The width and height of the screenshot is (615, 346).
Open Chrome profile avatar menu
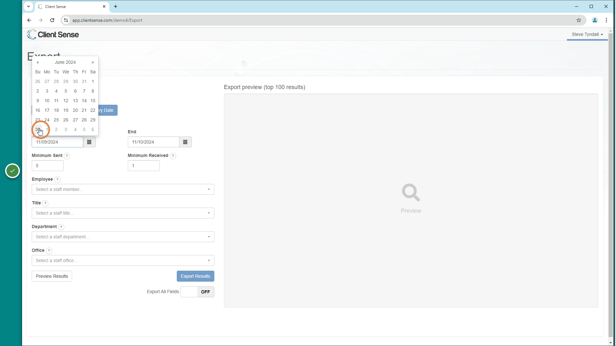(595, 20)
